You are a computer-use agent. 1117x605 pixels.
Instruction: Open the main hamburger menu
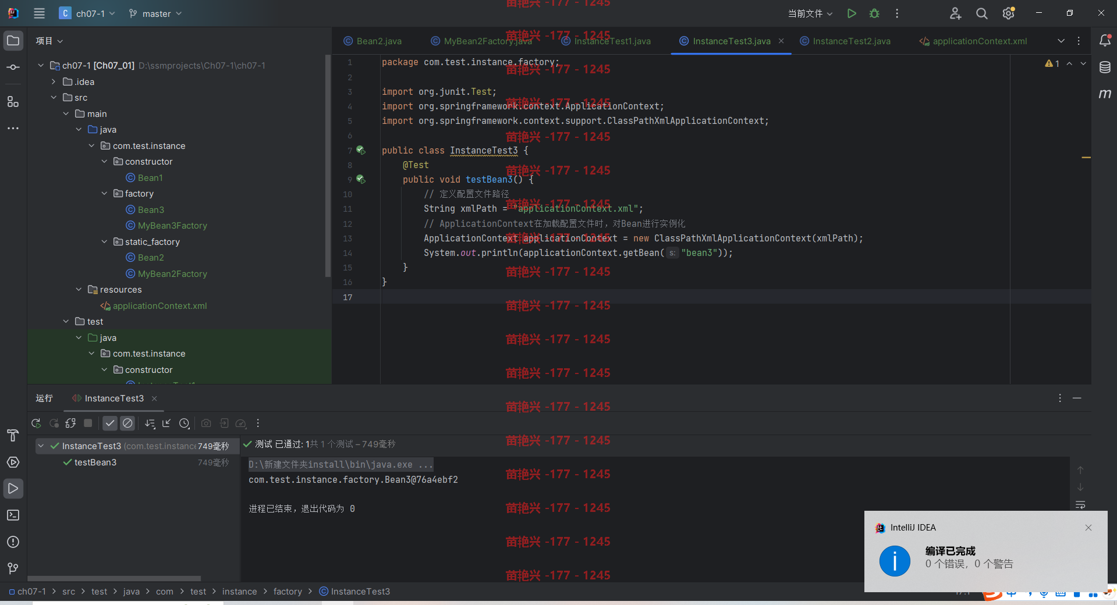tap(39, 13)
